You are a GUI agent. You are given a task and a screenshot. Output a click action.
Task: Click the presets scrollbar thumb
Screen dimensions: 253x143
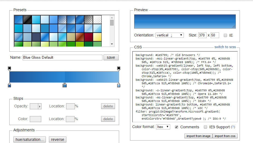click(112, 23)
